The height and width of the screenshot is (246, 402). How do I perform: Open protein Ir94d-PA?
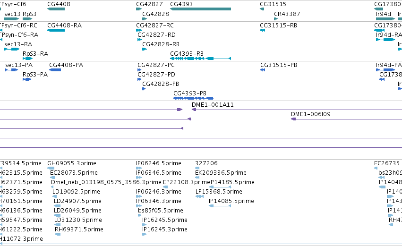(x=389, y=65)
